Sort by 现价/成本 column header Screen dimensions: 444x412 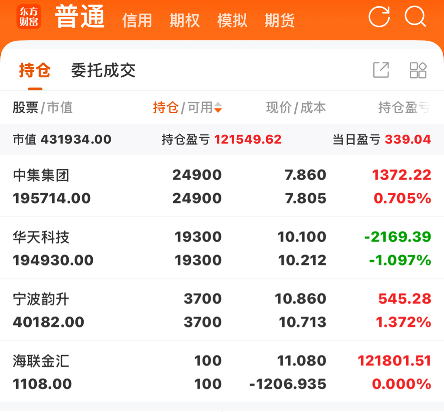[x=296, y=108]
